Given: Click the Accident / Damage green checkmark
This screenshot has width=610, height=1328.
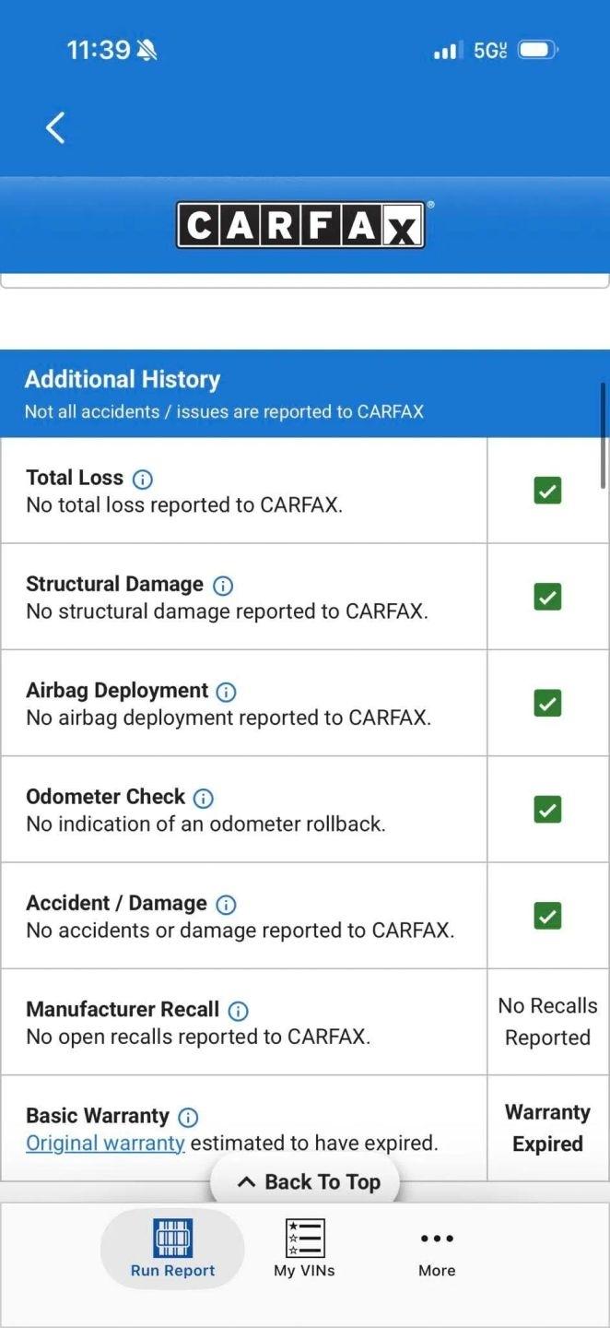Looking at the screenshot, I should pyautogui.click(x=547, y=916).
